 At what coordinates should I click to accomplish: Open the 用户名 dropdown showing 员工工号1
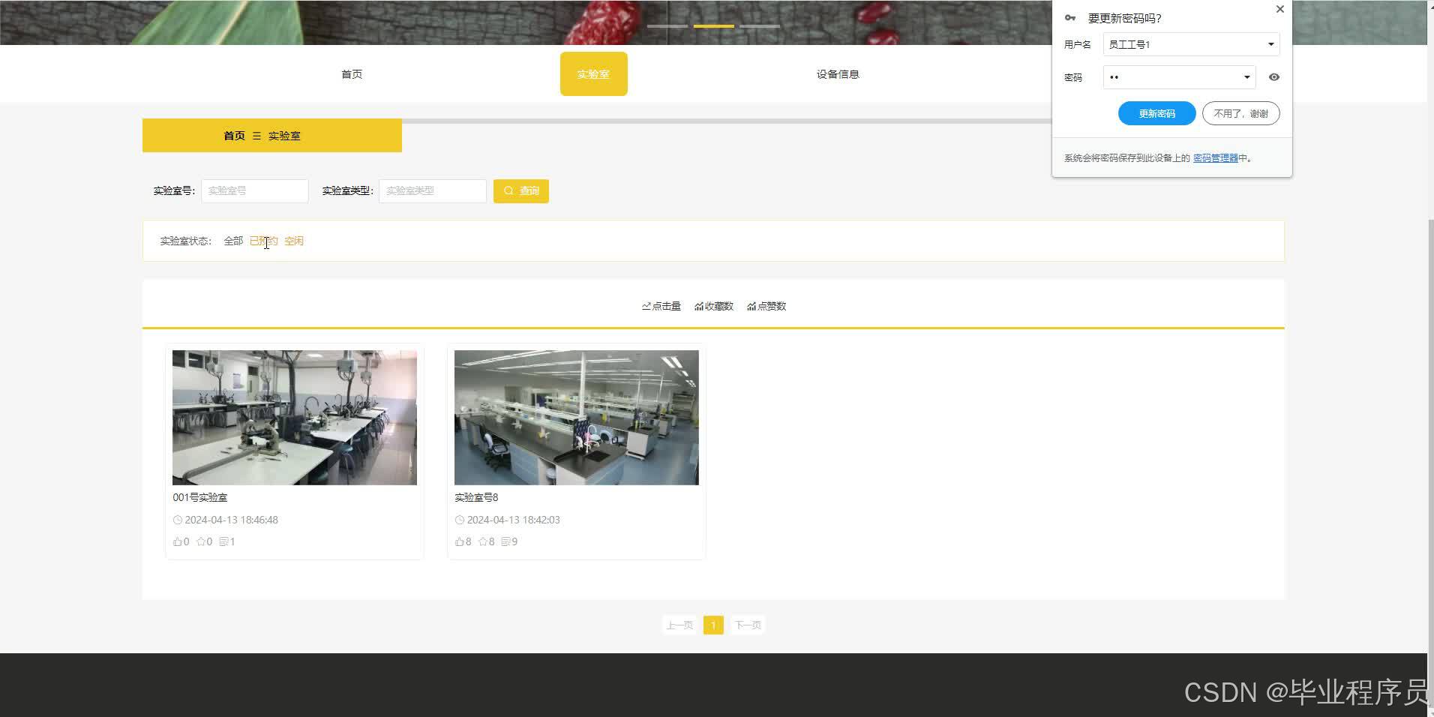(1191, 44)
